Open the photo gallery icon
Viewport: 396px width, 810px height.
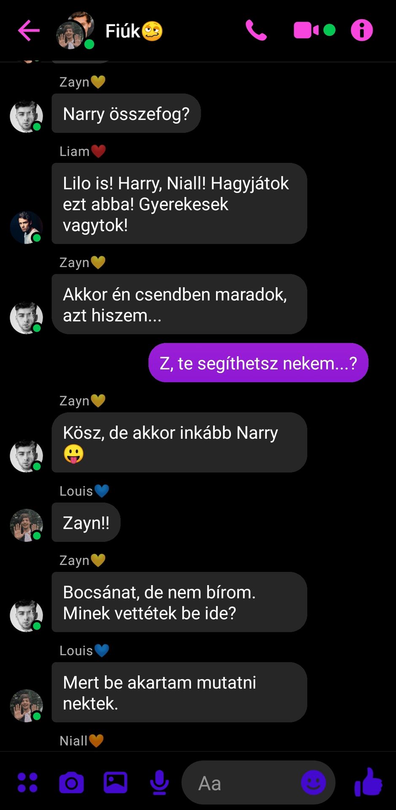point(116,783)
